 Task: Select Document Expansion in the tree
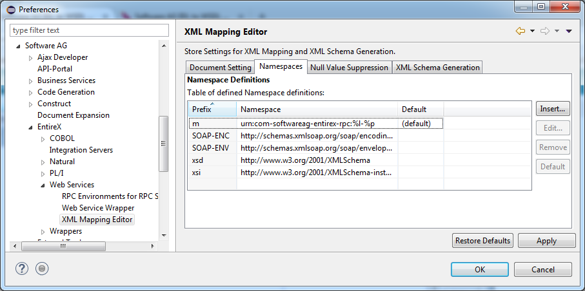pos(74,115)
